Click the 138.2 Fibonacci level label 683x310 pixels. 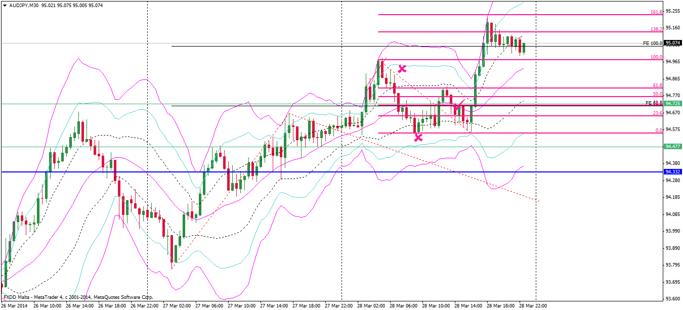point(656,29)
